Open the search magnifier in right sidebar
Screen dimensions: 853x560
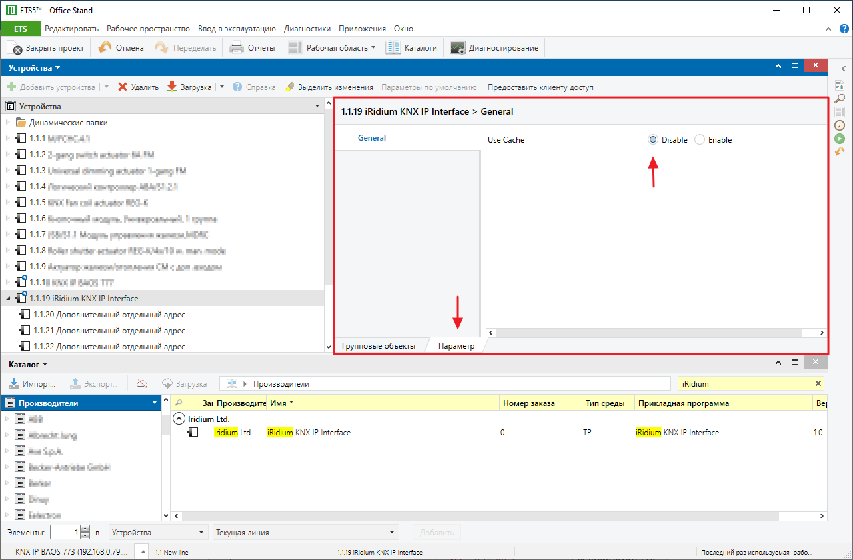click(x=840, y=98)
